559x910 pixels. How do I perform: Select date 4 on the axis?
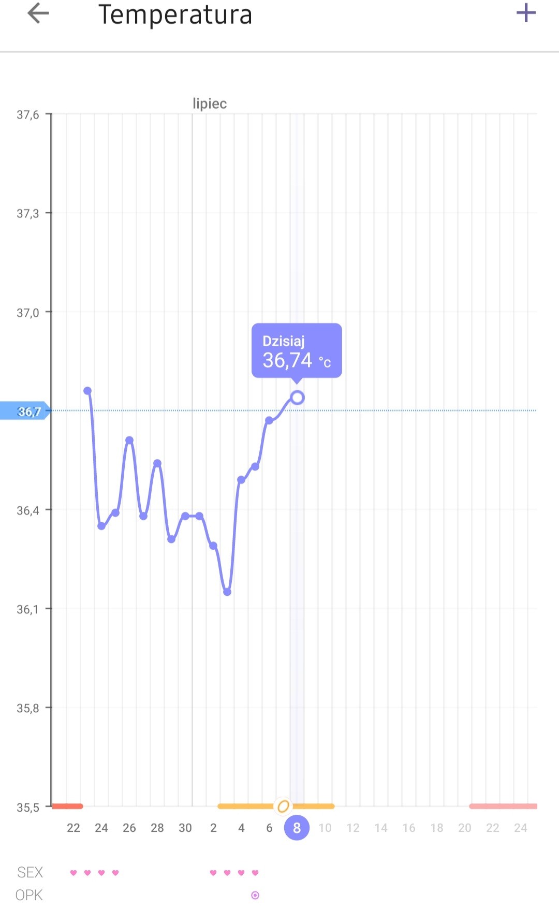click(x=241, y=828)
